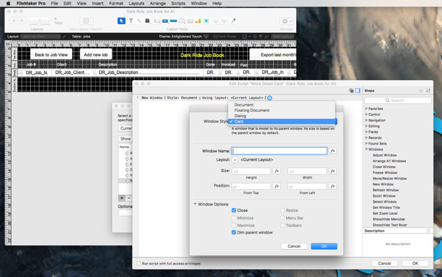Choose Floating Document in Window Style list
Screen dimensions: 442x277
pos(281,110)
